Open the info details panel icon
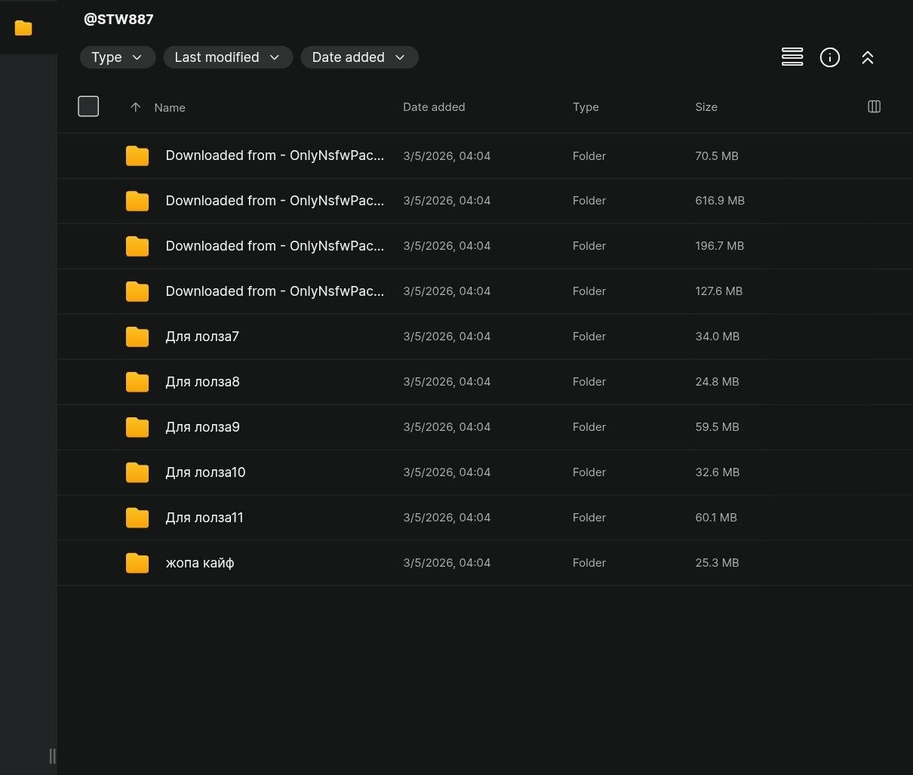Viewport: 913px width, 775px height. pos(829,57)
